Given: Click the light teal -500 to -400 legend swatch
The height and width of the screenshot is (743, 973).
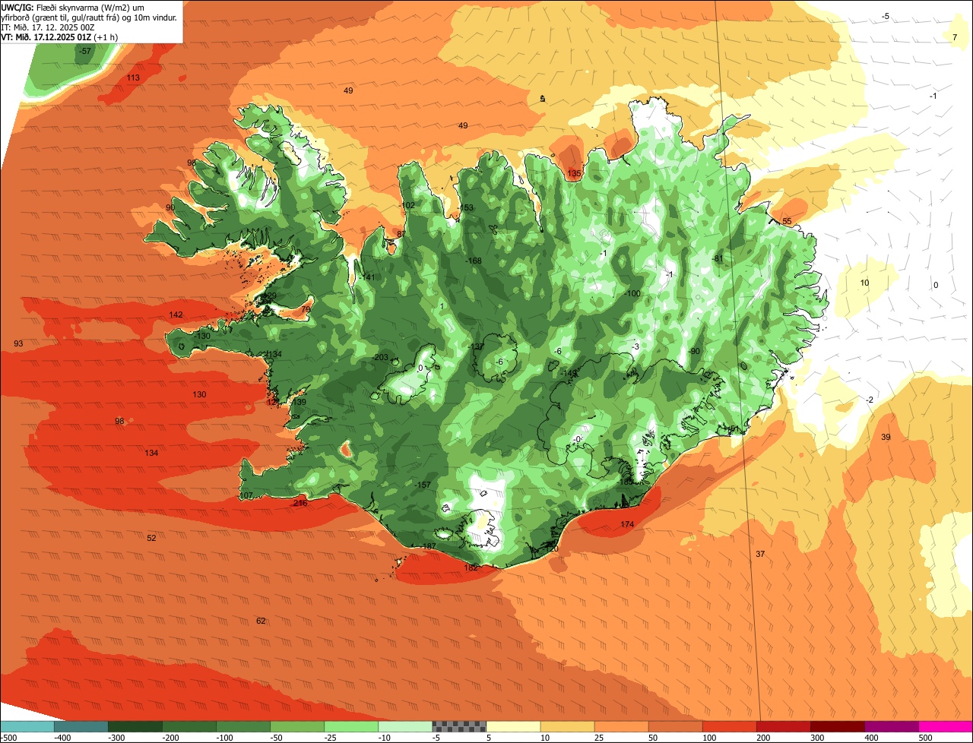Looking at the screenshot, I should pos(27,726).
